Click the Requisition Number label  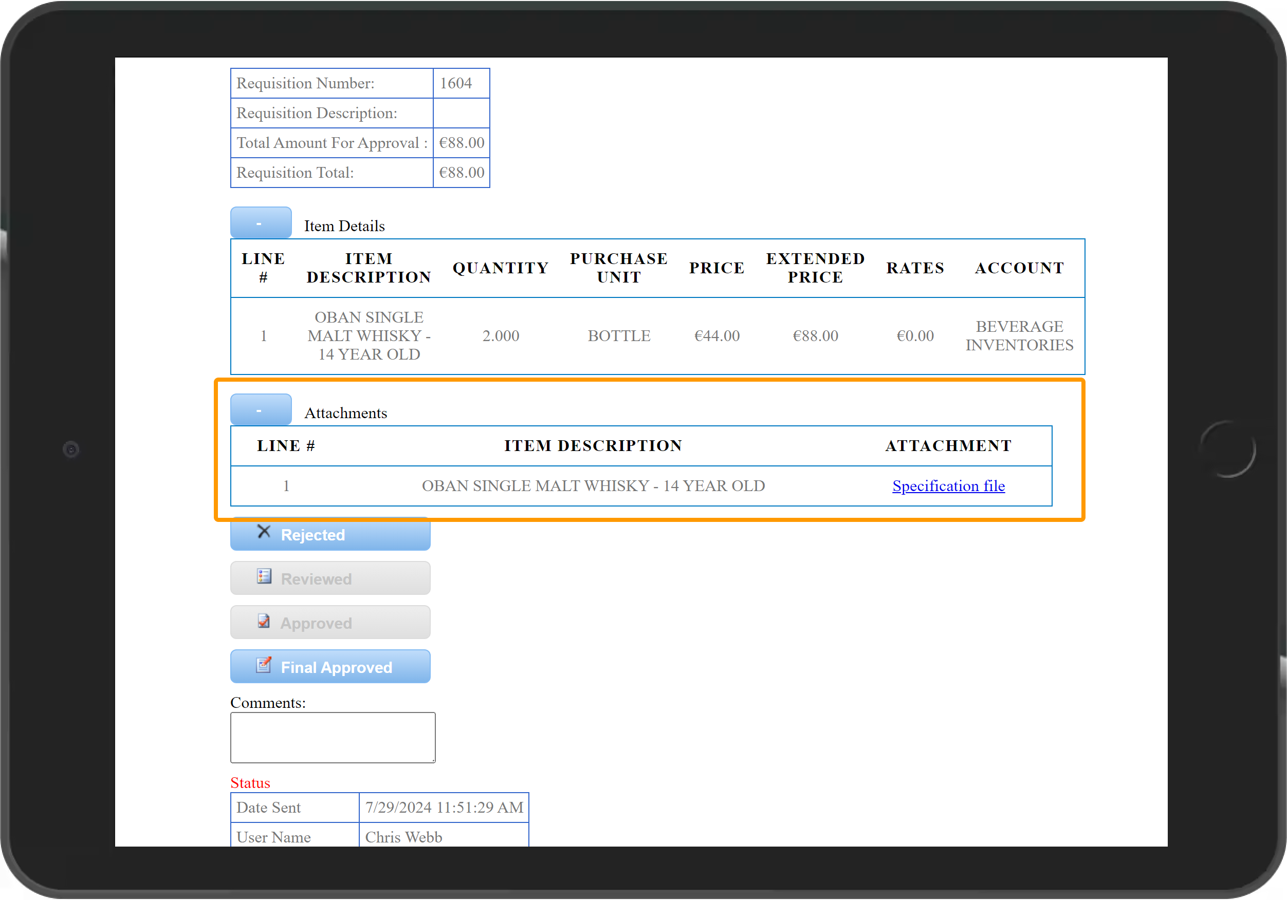(305, 84)
